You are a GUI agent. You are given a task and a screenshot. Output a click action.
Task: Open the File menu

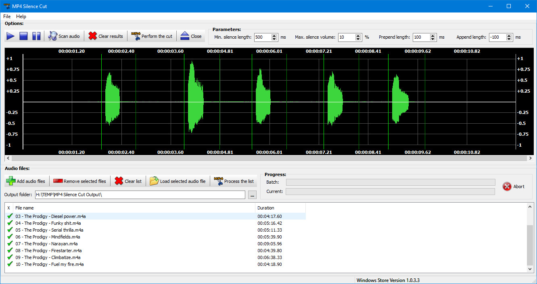pos(7,17)
